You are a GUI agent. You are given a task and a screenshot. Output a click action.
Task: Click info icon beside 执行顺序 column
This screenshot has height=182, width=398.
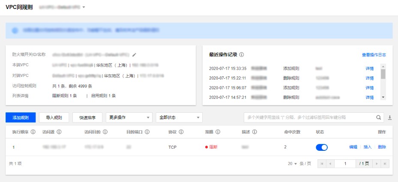33,132
